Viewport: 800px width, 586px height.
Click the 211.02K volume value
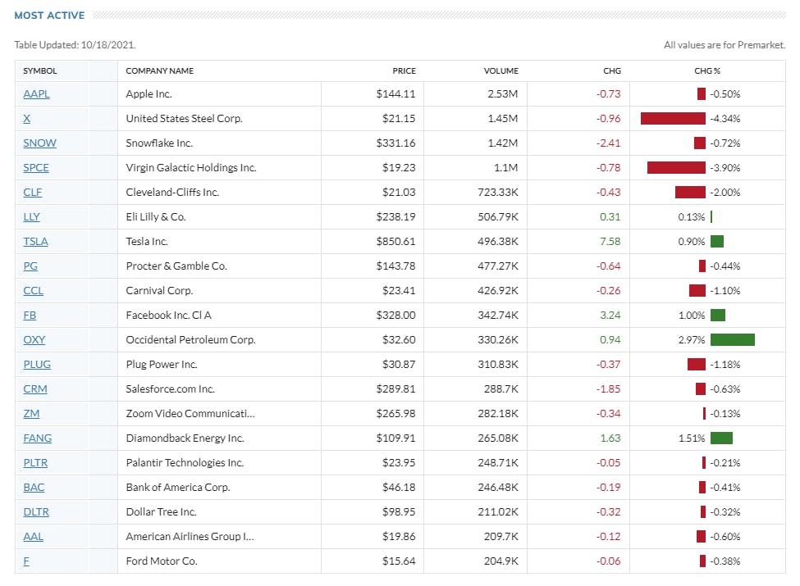498,511
